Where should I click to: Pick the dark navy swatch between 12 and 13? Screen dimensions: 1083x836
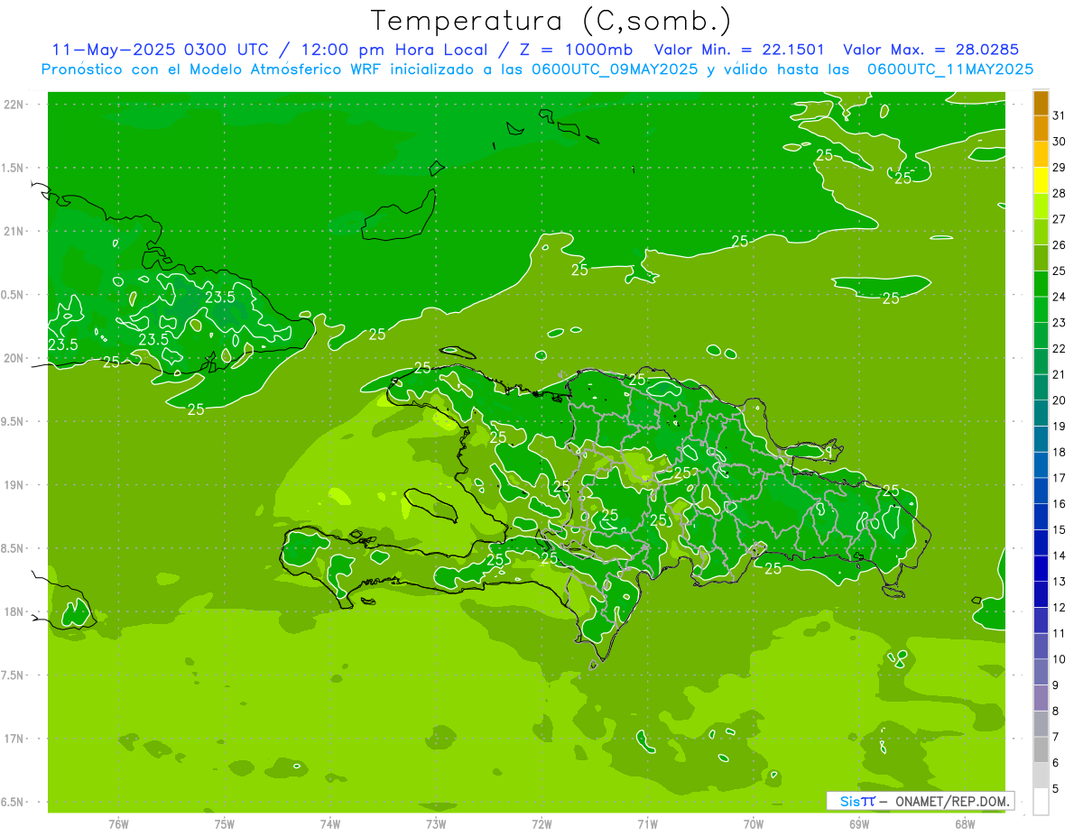[x=1041, y=595]
